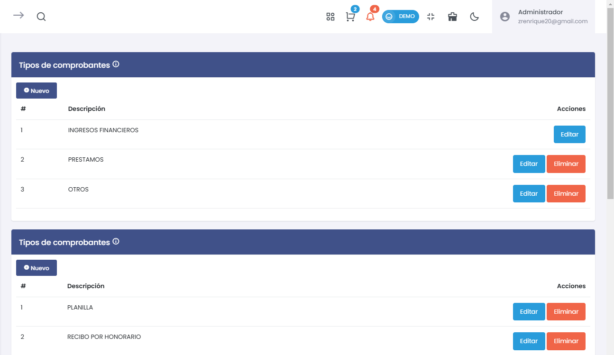Exit fullscreen using the compress icon
The image size is (614, 355).
(x=431, y=17)
